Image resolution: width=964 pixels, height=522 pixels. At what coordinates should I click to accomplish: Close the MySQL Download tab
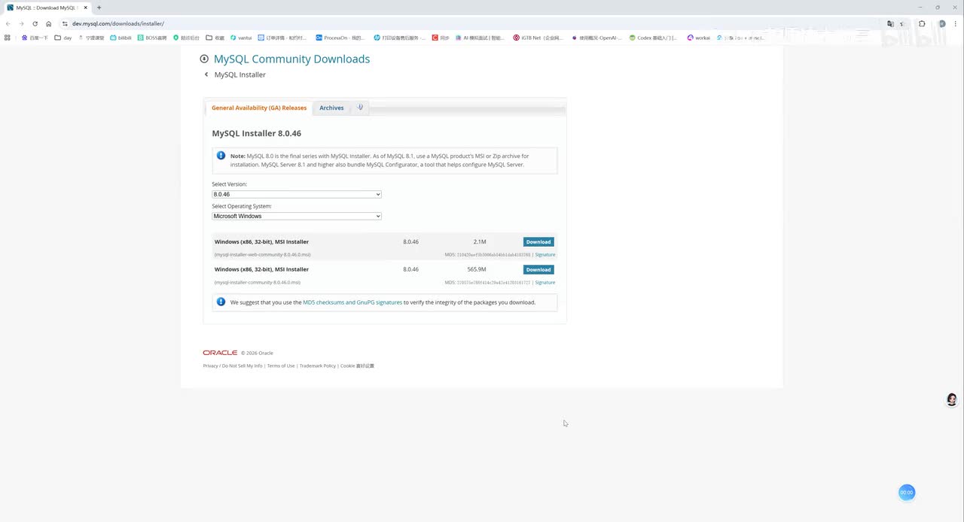pos(86,8)
